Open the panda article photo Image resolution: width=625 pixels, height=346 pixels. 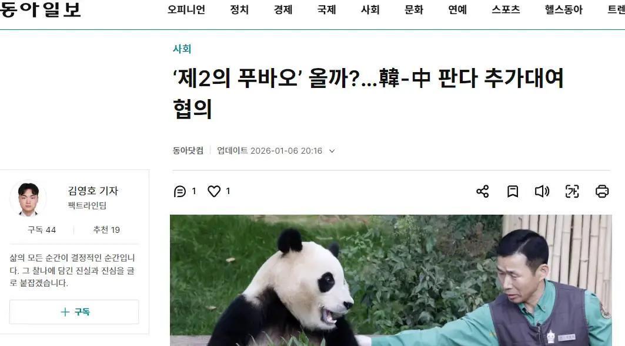[390, 280]
